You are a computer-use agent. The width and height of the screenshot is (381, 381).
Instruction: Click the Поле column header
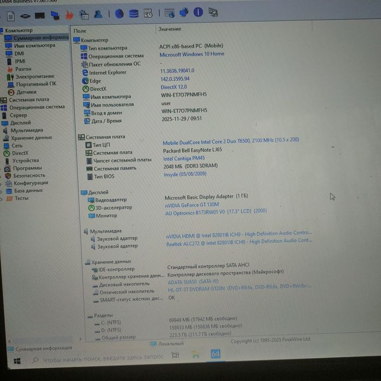coord(79,31)
